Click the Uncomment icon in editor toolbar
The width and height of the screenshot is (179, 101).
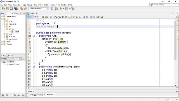coord(102,17)
